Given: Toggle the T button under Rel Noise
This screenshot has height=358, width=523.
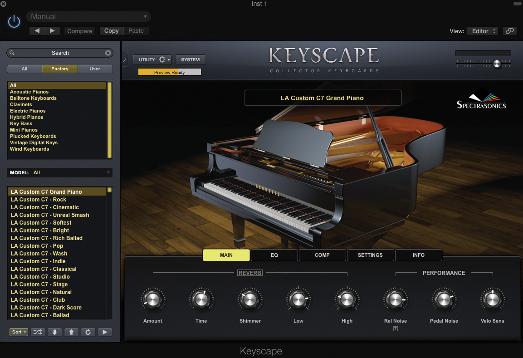Looking at the screenshot, I should tap(395, 329).
